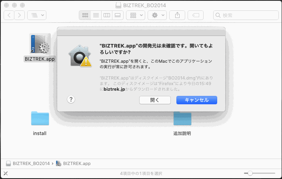The width and height of the screenshot is (282, 179).
Task: Switch to column view
Action: coord(107,15)
